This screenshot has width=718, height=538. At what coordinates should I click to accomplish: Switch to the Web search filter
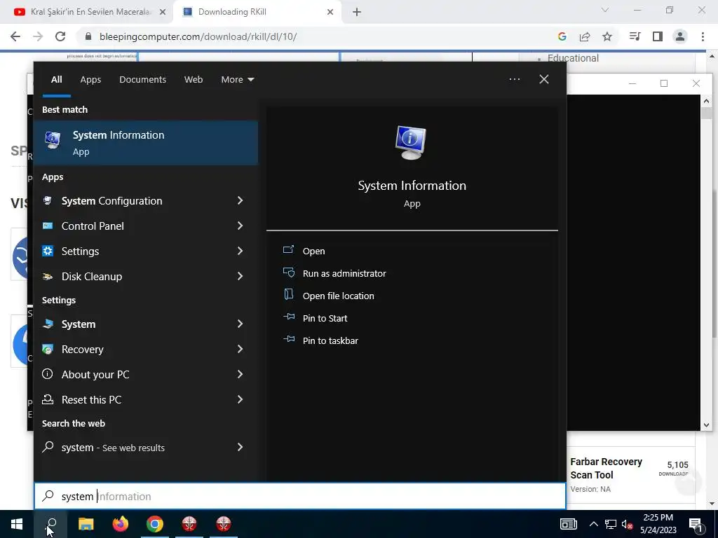coord(194,80)
